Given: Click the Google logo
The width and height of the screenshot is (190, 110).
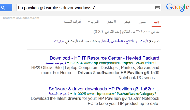Looking at the screenshot, I should coord(178,7).
